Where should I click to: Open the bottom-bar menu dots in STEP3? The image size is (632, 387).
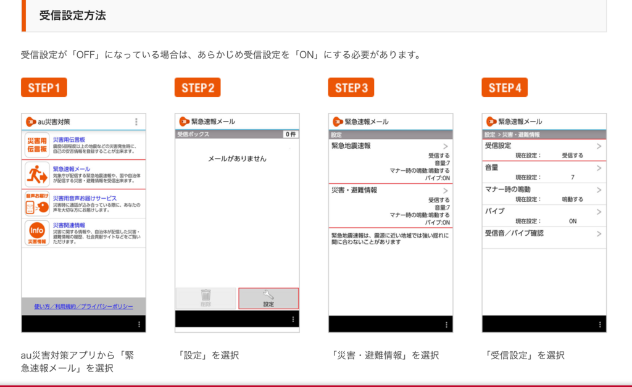(x=446, y=325)
